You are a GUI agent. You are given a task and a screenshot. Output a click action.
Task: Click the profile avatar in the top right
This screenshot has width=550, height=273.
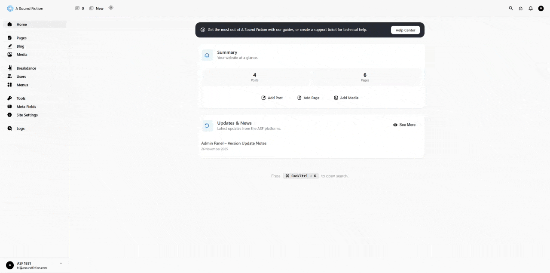pos(541,8)
